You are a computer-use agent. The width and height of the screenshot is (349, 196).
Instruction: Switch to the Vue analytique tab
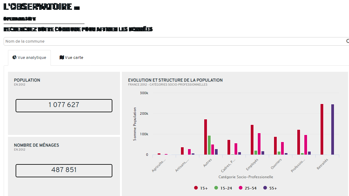click(x=29, y=58)
